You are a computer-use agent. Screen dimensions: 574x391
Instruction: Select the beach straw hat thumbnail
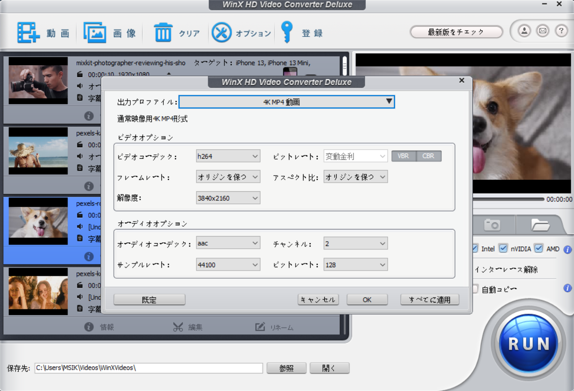[x=38, y=151]
